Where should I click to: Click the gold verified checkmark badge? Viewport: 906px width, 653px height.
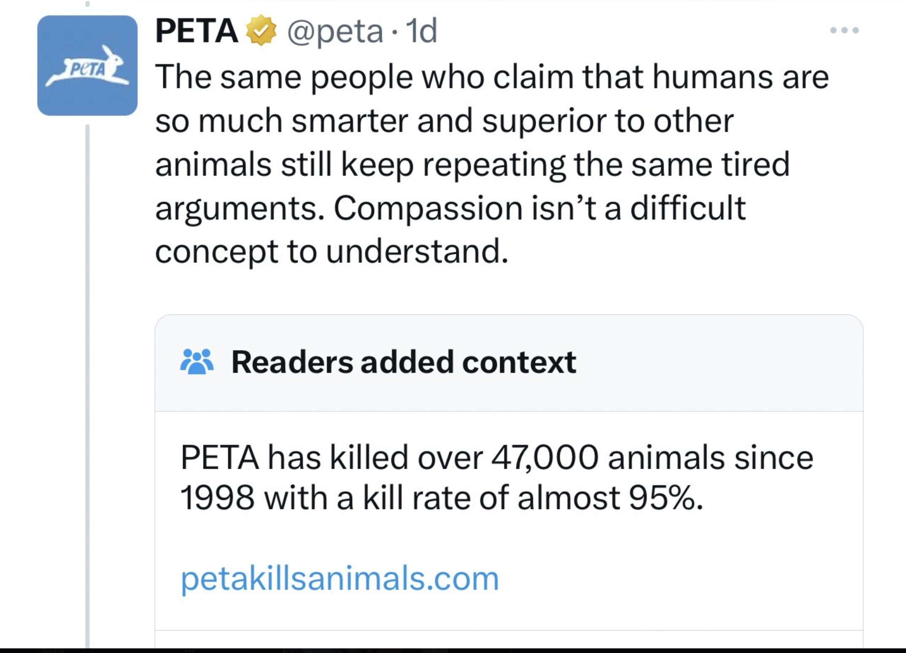click(x=261, y=30)
